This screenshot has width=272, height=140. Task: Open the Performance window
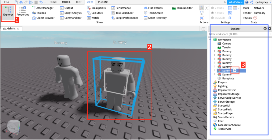pyautogui.click(x=121, y=8)
